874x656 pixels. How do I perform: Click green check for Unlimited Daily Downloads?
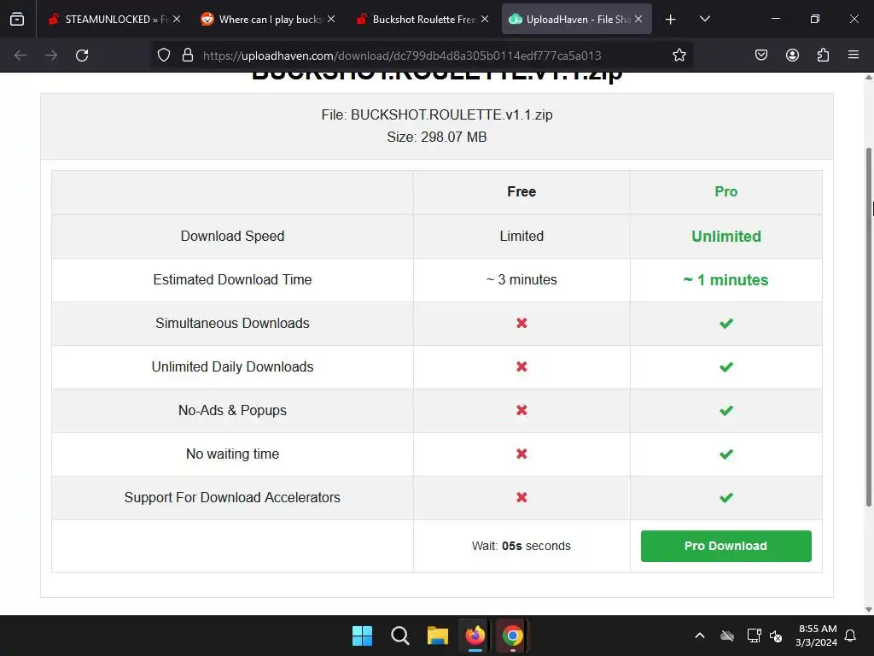(x=725, y=367)
